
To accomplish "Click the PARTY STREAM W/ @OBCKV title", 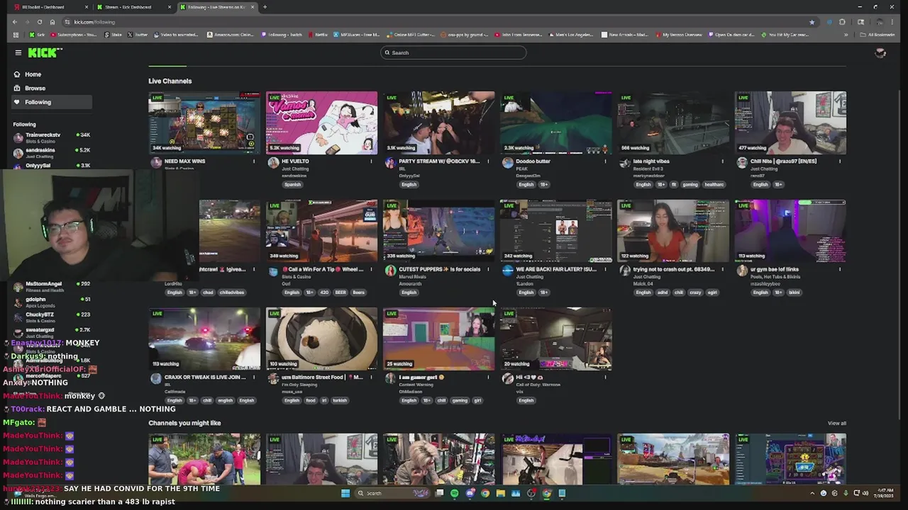I will coord(439,161).
